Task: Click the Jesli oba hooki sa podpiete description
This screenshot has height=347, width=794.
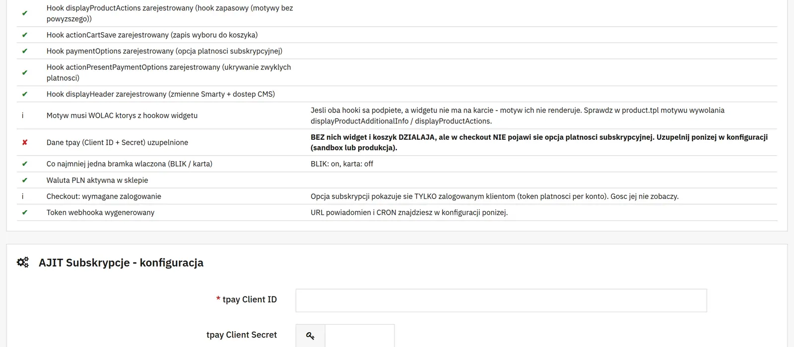Action: click(x=518, y=116)
